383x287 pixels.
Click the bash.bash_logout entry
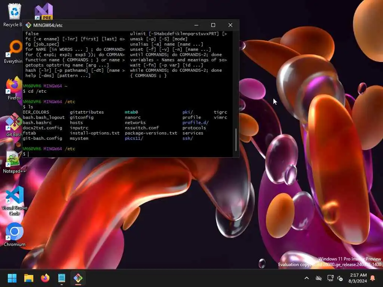coord(44,117)
